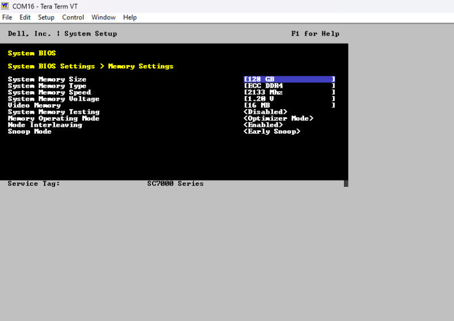The image size is (454, 321).
Task: Click the 1.20 V memory voltage value
Action: [x=289, y=99]
